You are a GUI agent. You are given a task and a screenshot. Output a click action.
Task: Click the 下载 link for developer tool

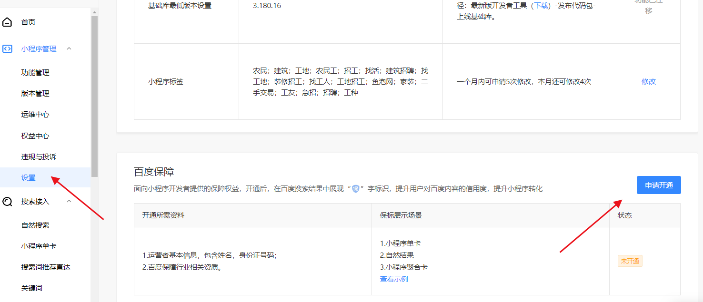[542, 6]
